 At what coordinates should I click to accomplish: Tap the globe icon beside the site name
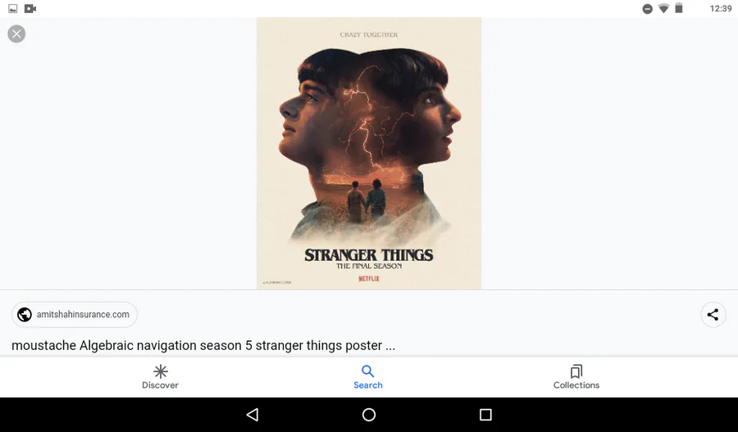click(x=25, y=314)
